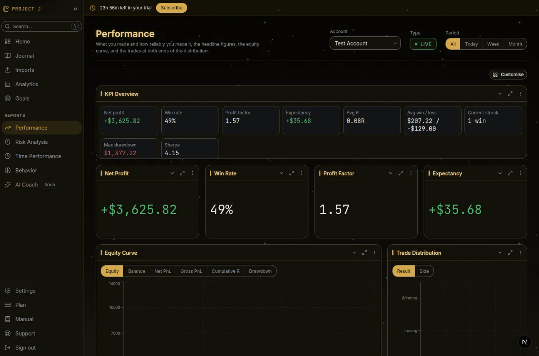The width and height of the screenshot is (539, 356).
Task: Click the Project J logo icon
Action: pyautogui.click(x=6, y=9)
